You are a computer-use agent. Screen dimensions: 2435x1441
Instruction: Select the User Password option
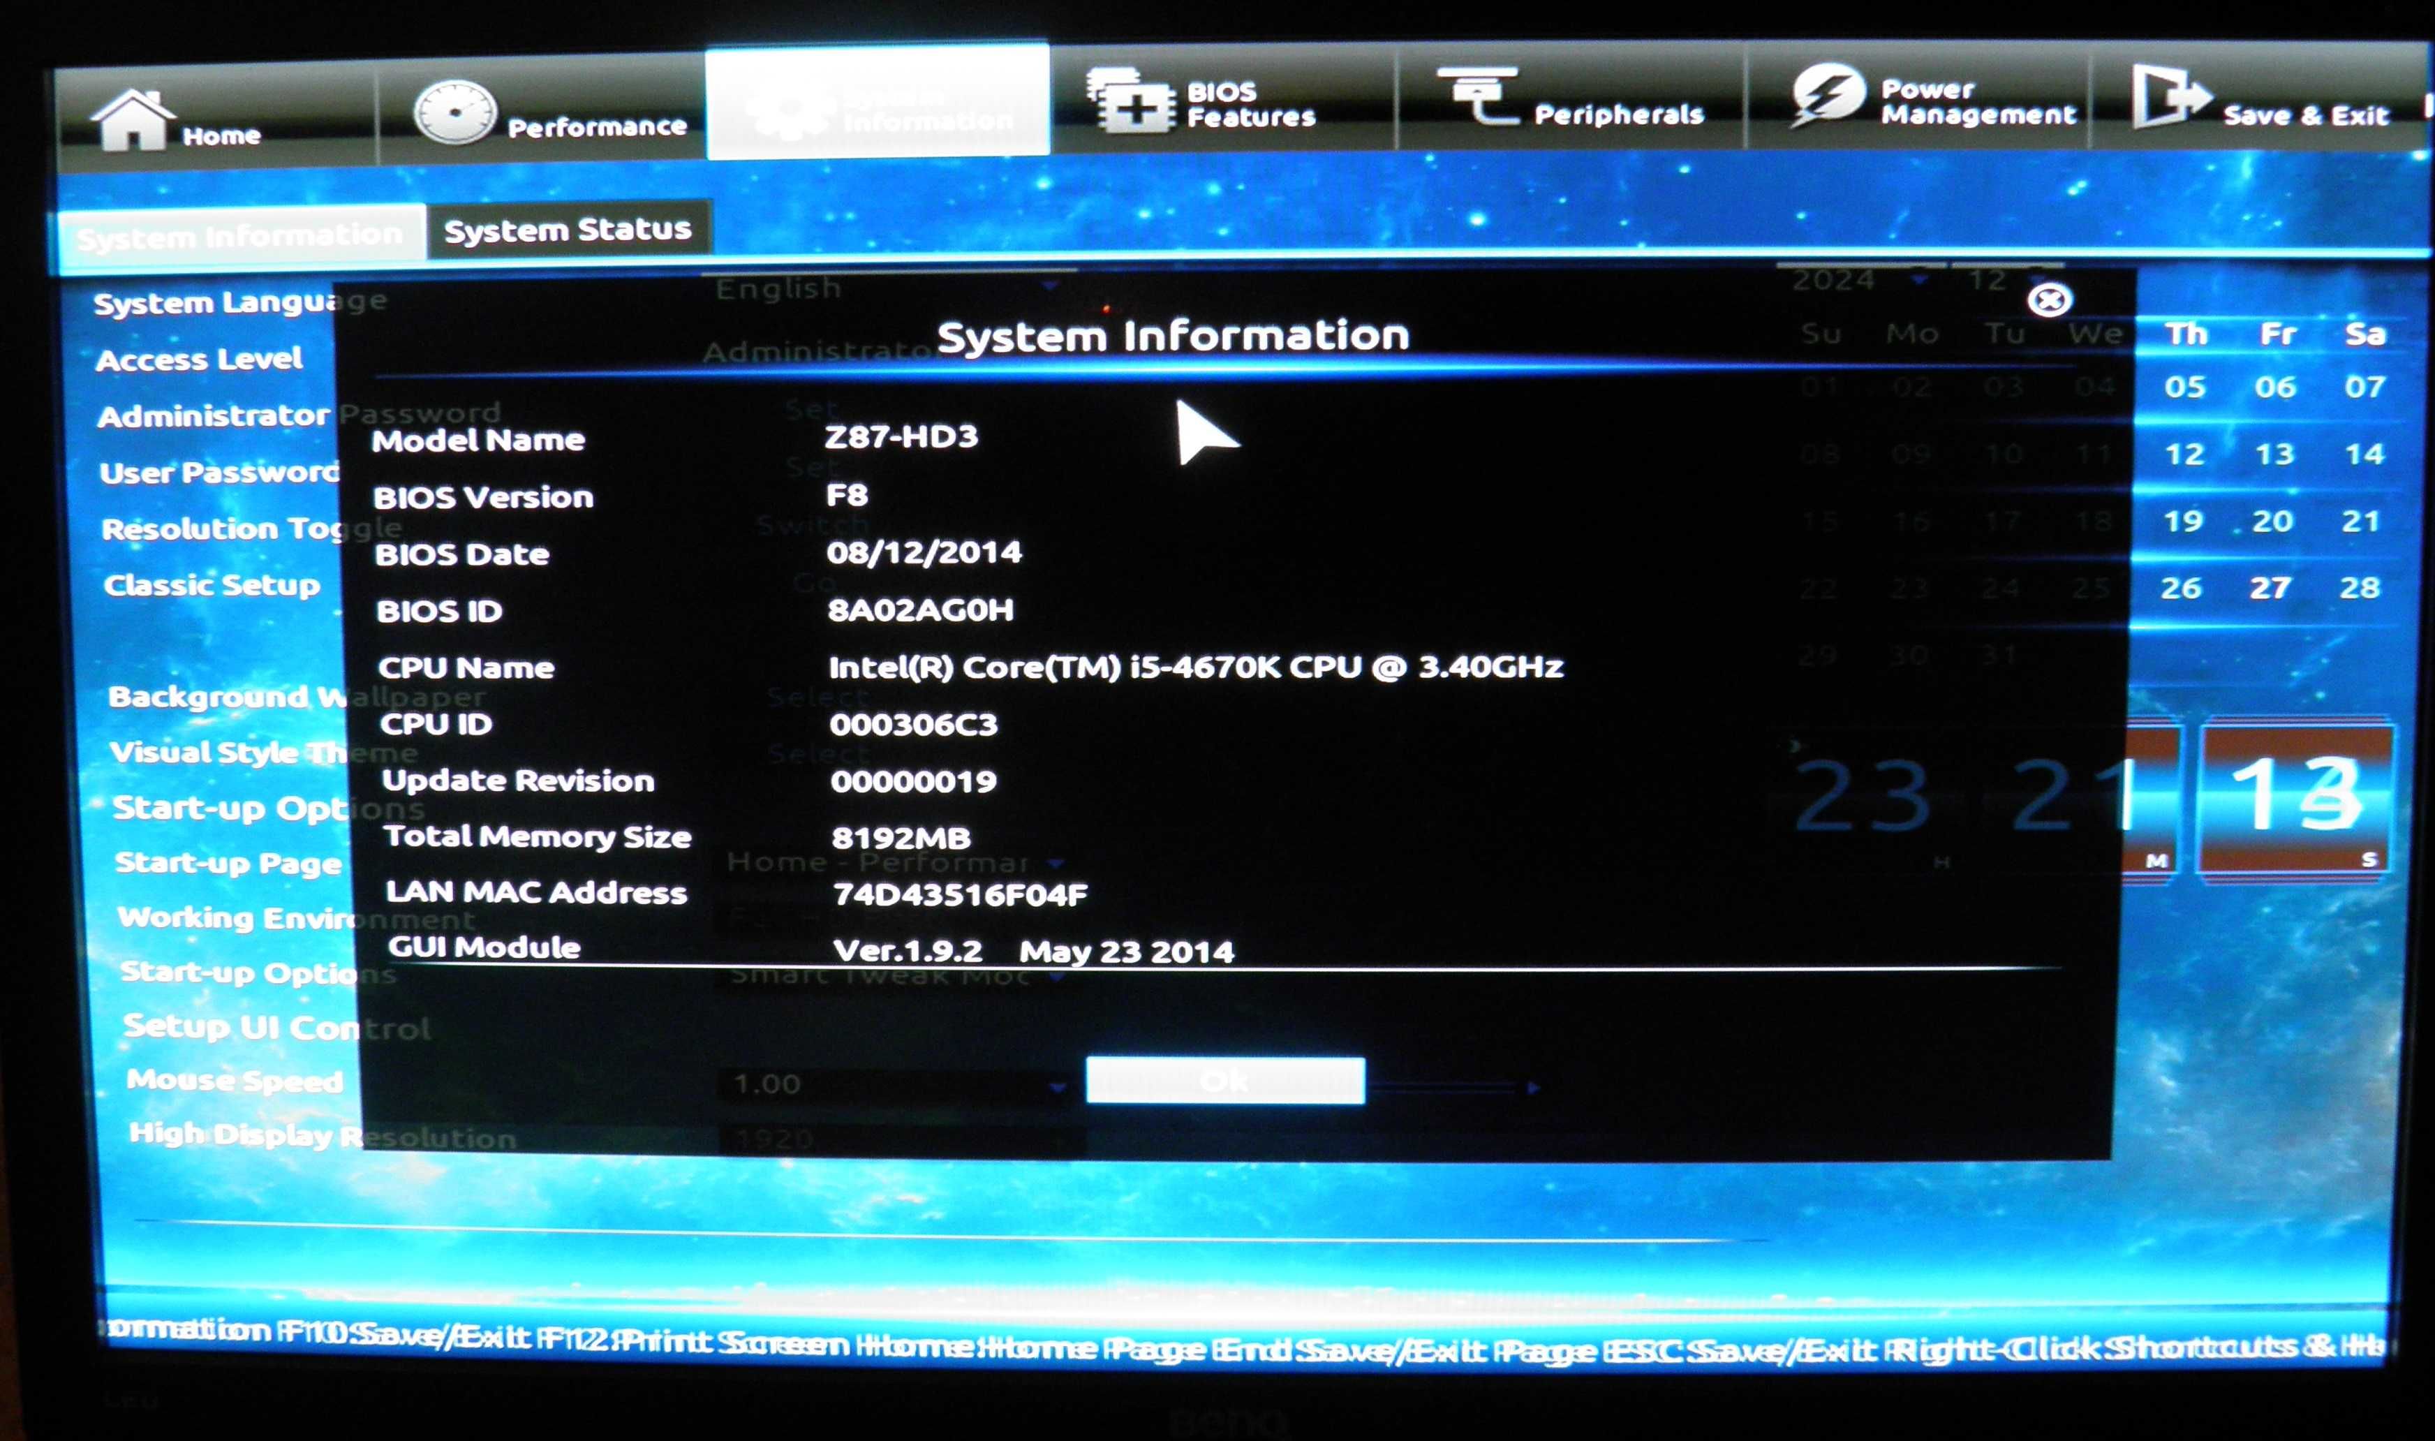click(221, 472)
